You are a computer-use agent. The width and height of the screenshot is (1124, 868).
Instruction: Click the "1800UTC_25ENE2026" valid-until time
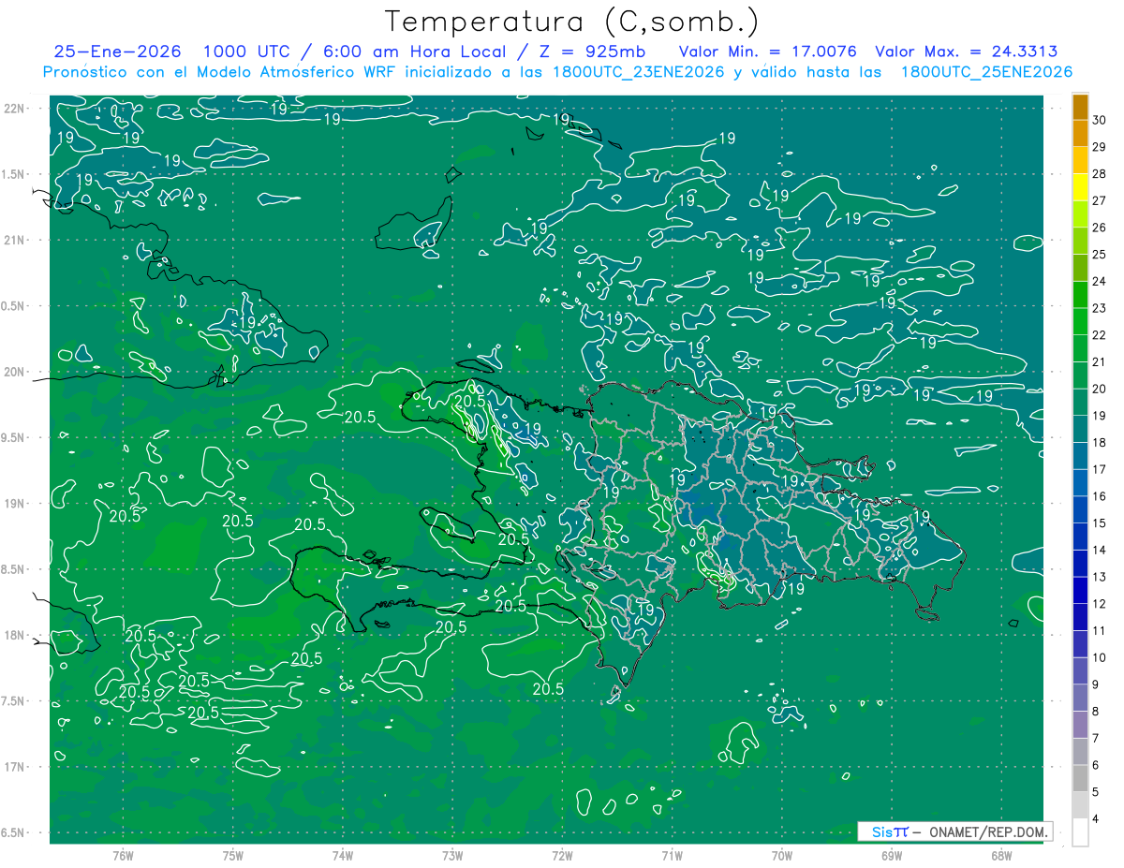tap(985, 72)
